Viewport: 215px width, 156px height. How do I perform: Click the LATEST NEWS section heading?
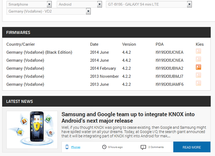coord(20,101)
